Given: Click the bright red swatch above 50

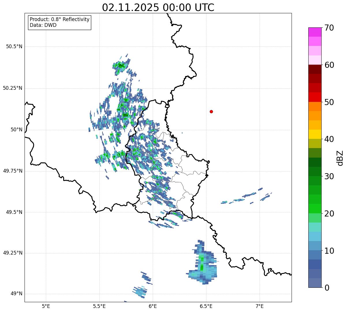Looking at the screenshot, I should click(315, 97).
